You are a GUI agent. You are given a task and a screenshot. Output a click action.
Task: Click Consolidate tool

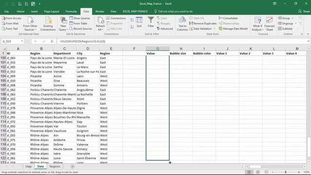pyautogui.click(x=228, y=18)
